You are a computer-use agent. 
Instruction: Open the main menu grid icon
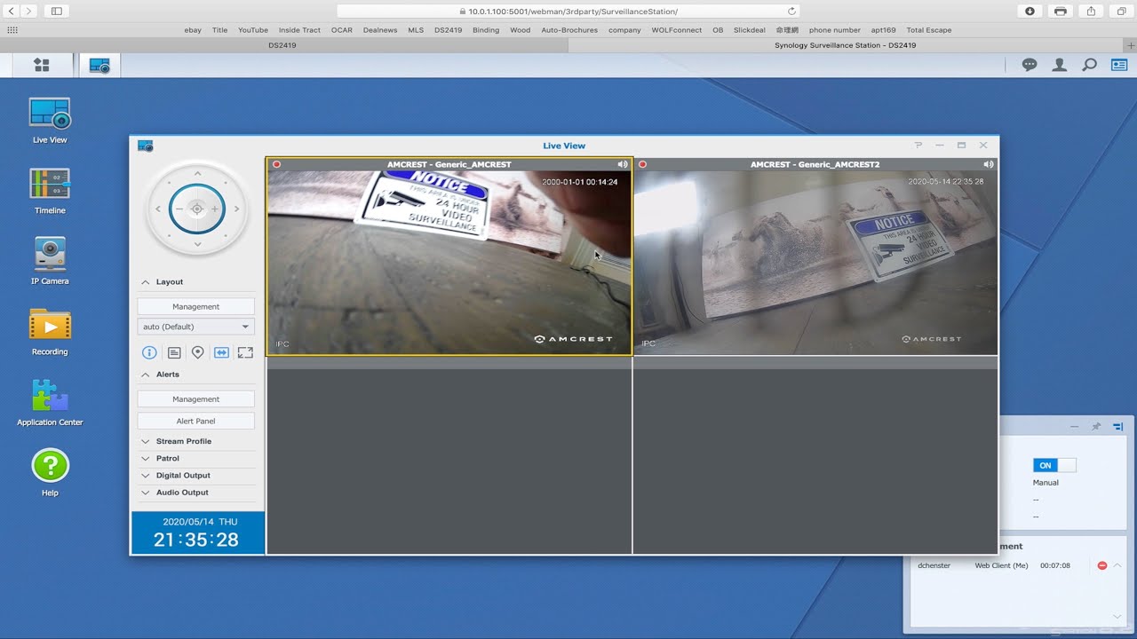(42, 65)
